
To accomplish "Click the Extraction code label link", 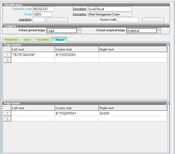I will click(22, 9).
